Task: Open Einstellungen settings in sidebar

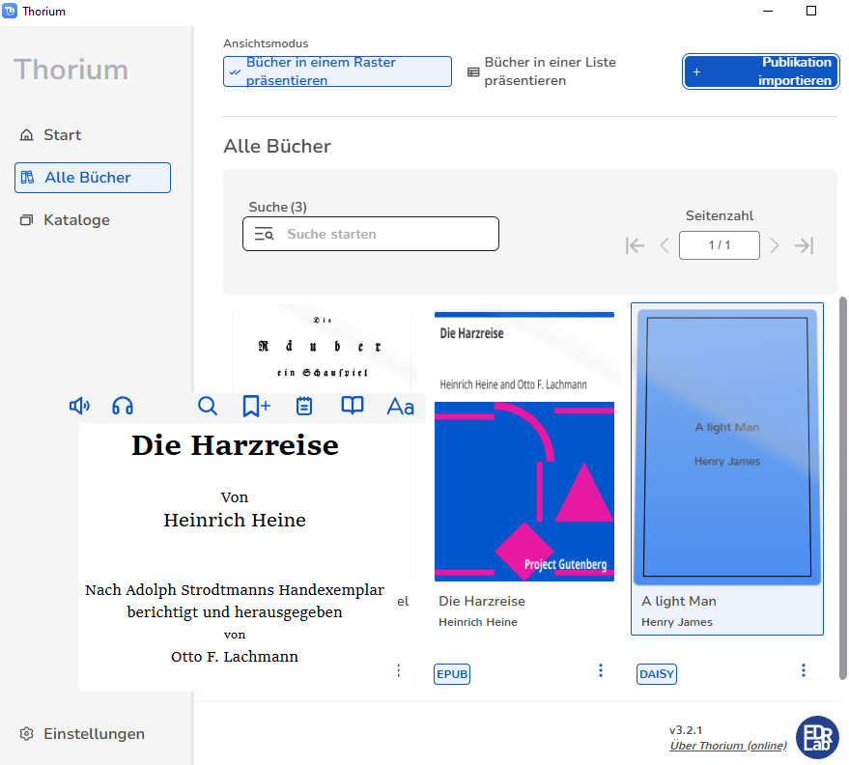Action: click(94, 734)
